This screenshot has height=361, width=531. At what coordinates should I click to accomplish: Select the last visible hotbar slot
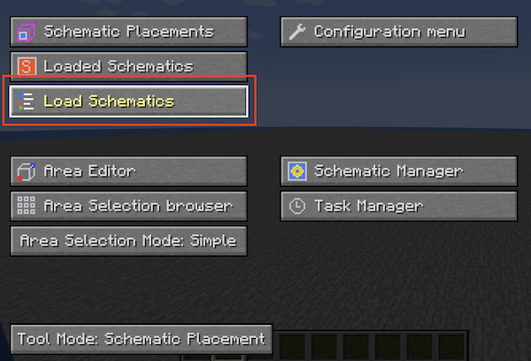click(x=452, y=347)
